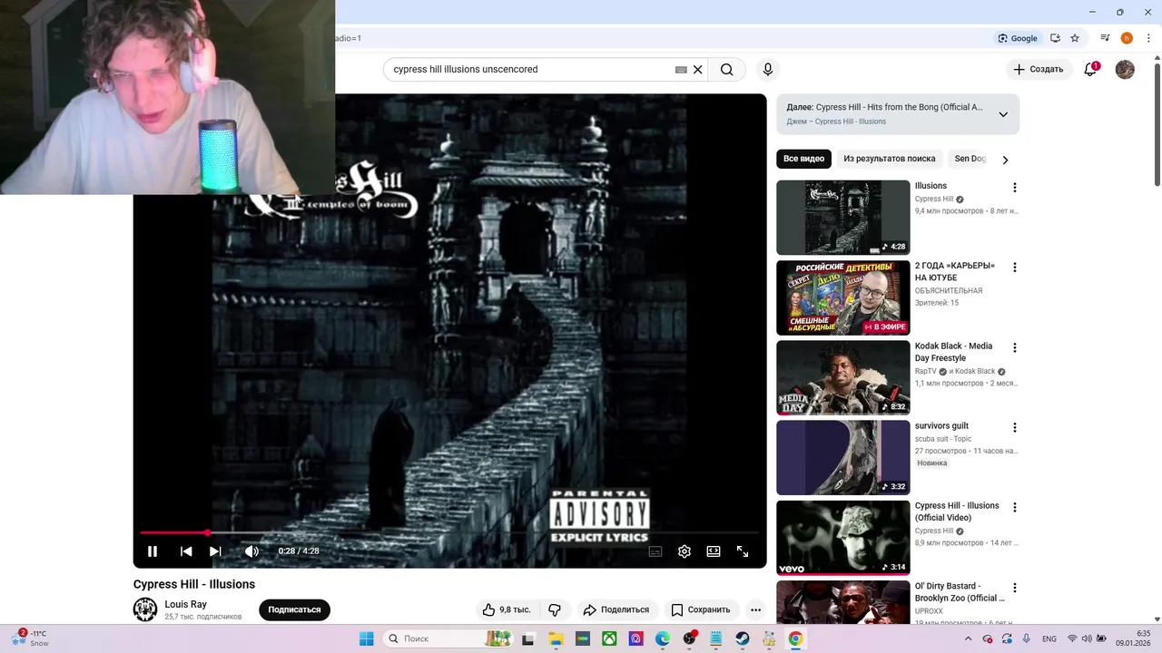Screen dimensions: 1162x653
Task: Select the Все видео filter chip
Action: pos(803,159)
